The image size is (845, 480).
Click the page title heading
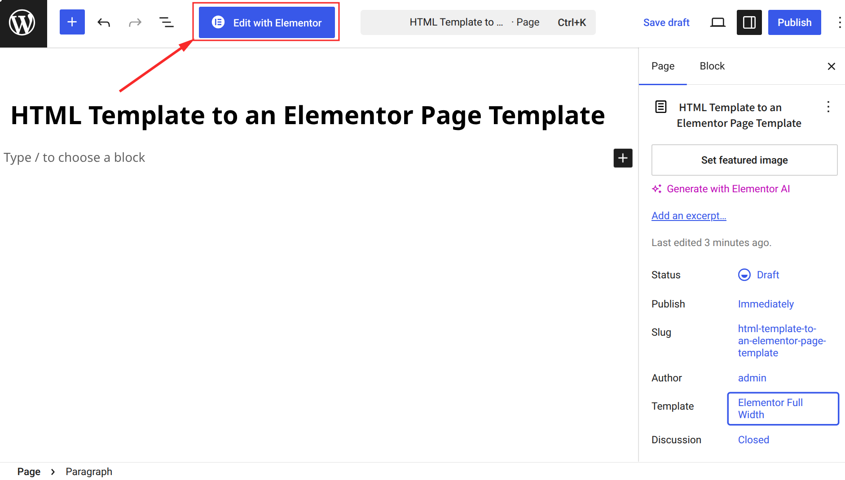pos(308,116)
